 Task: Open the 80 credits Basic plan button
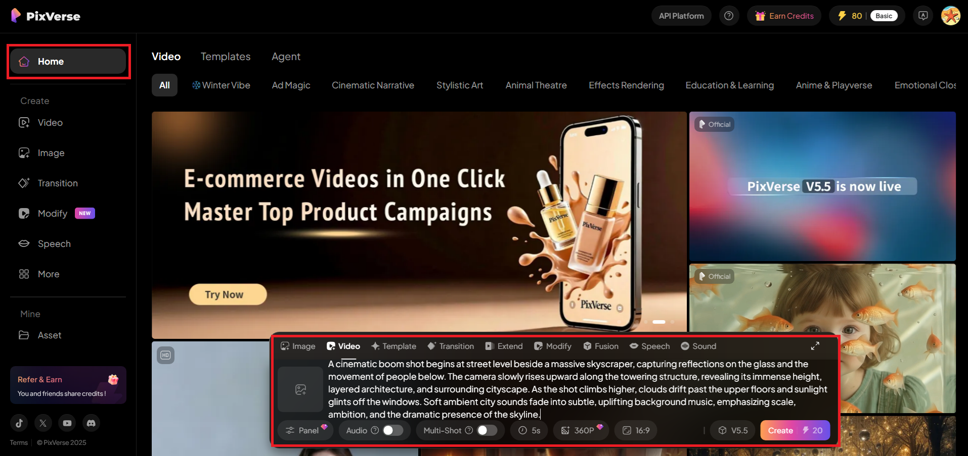tap(867, 16)
